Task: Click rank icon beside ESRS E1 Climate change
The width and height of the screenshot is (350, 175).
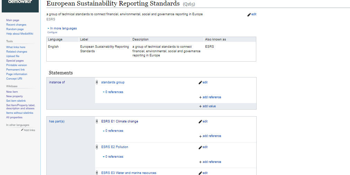Action: pos(97,121)
